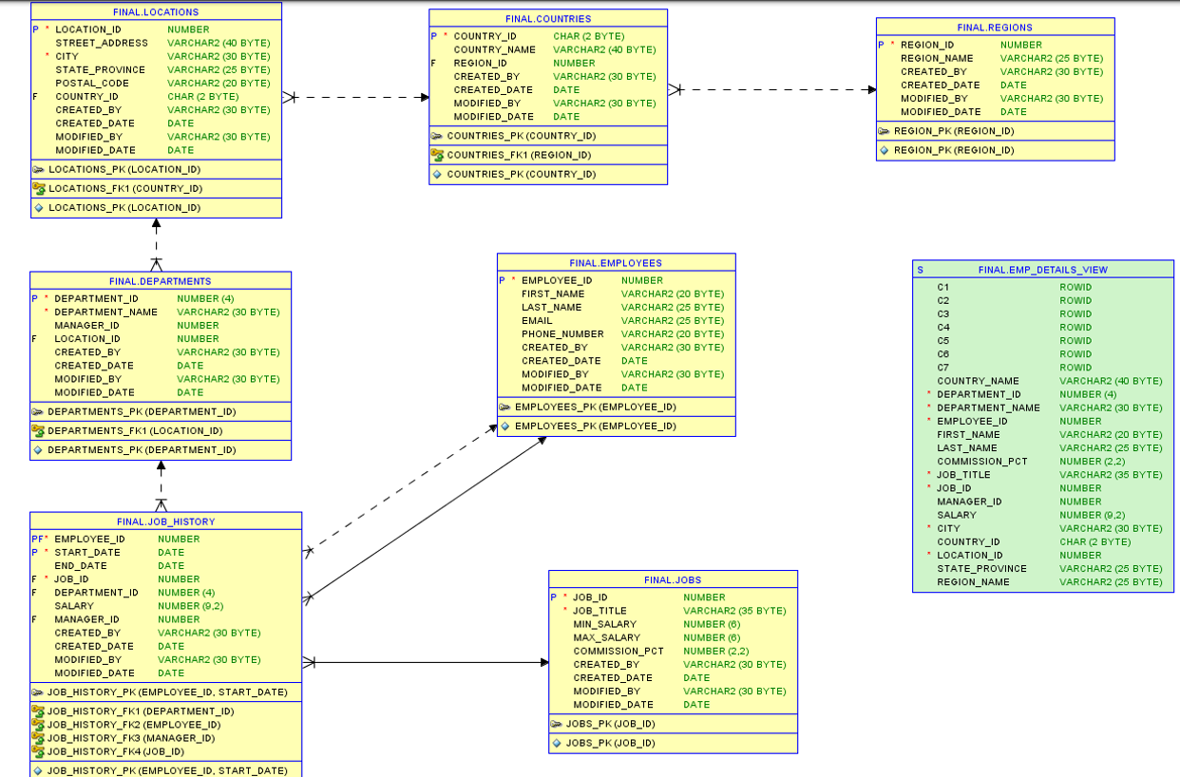Select the FINAL.EMPLOYEES table title bar
1180x777 pixels.
click(615, 263)
